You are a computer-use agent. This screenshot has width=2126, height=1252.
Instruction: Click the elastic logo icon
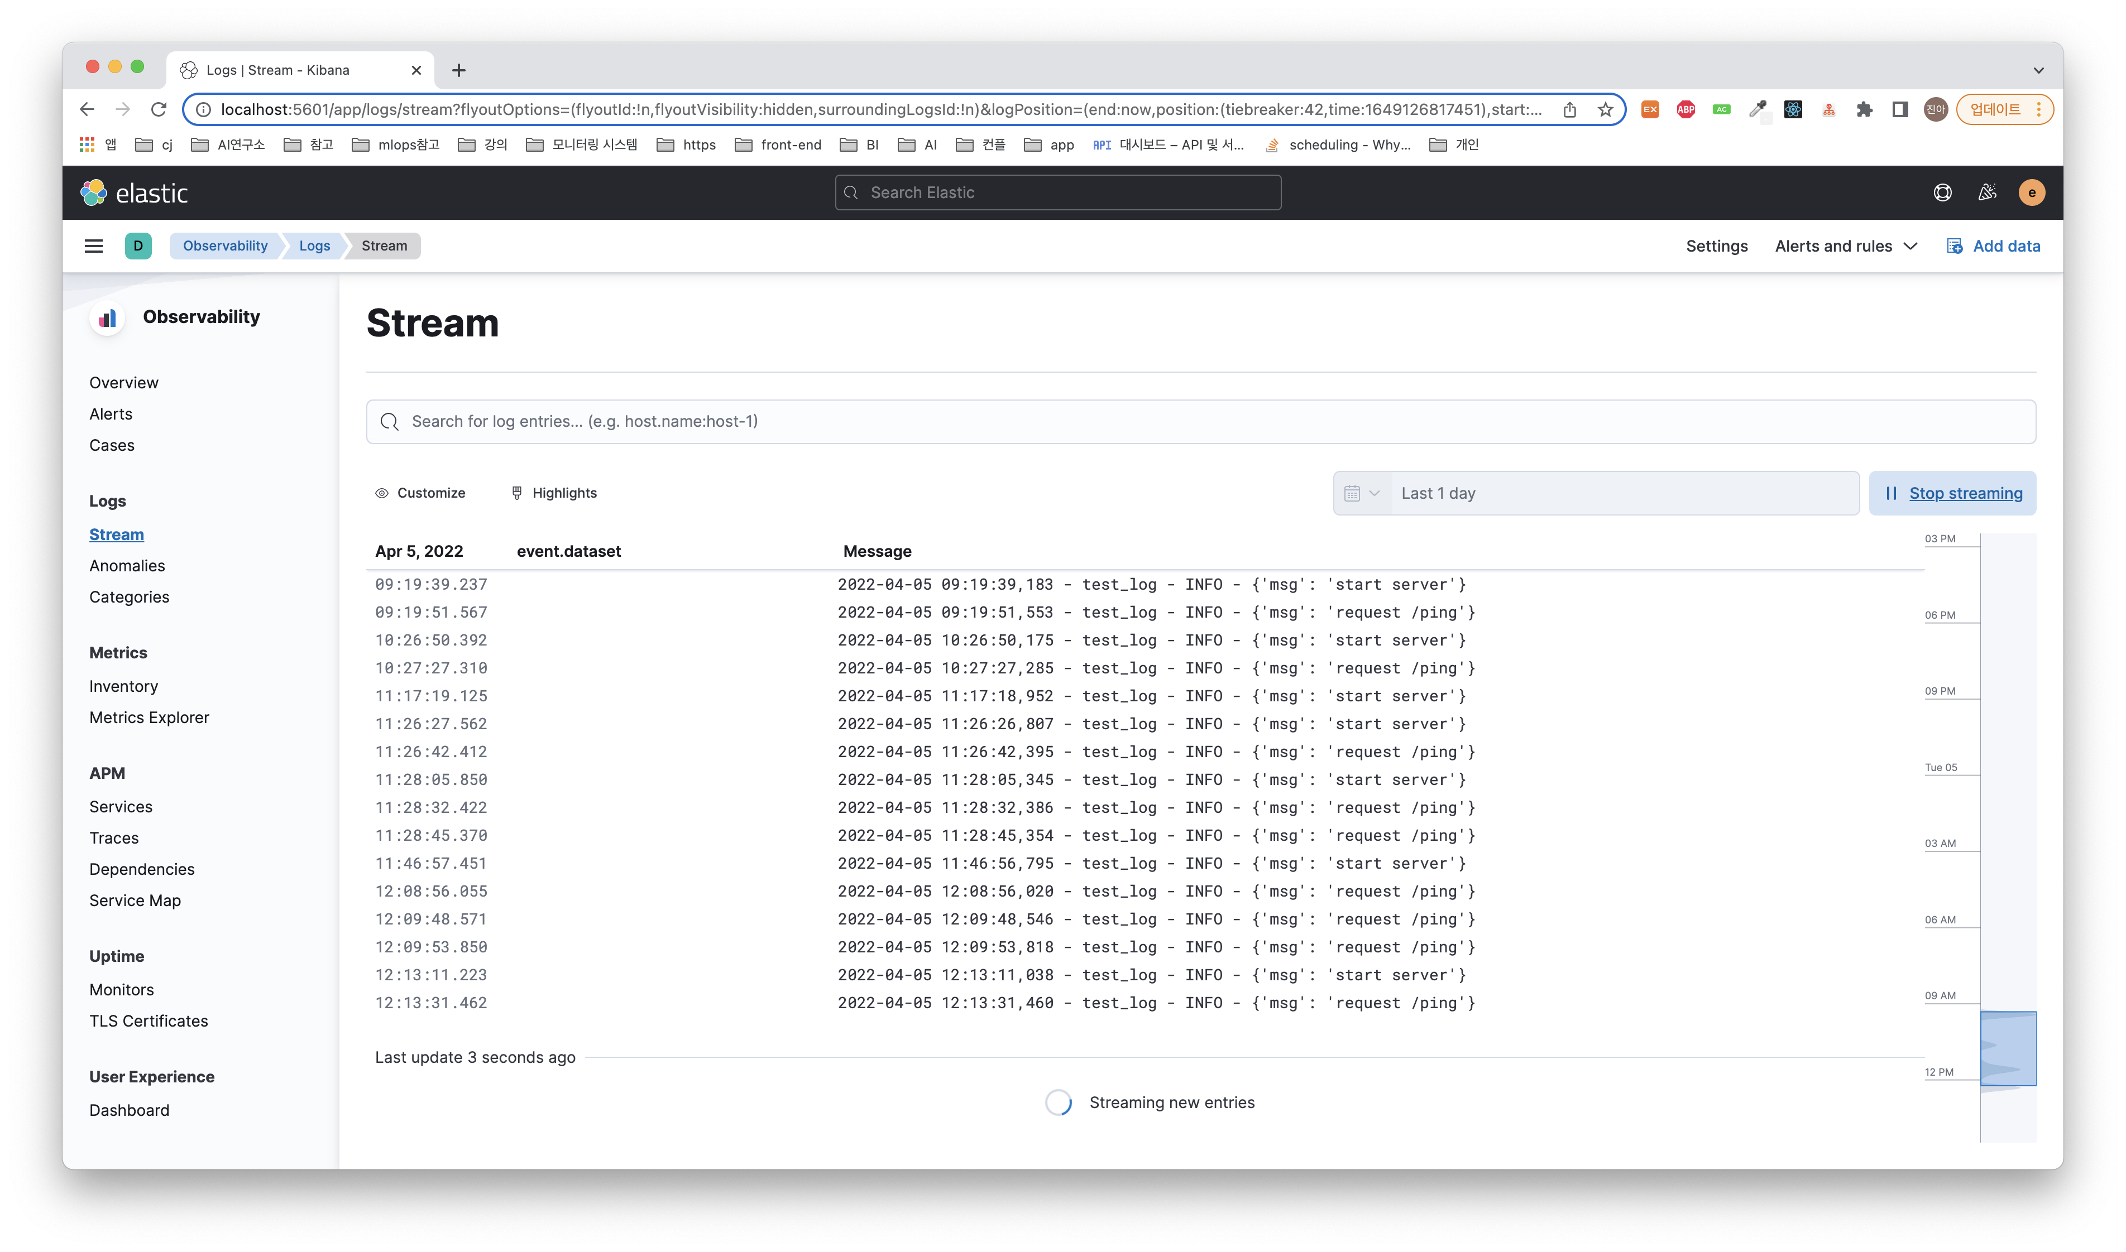94,193
